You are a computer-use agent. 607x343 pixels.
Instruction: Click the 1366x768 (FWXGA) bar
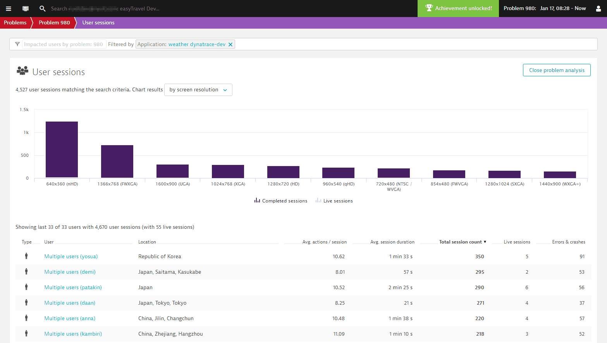pyautogui.click(x=117, y=161)
